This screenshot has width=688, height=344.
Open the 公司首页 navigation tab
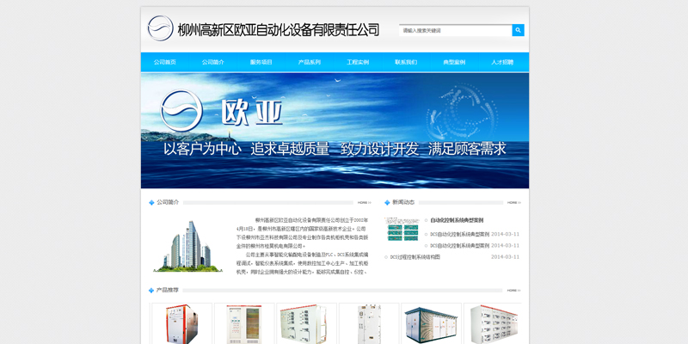pyautogui.click(x=165, y=63)
